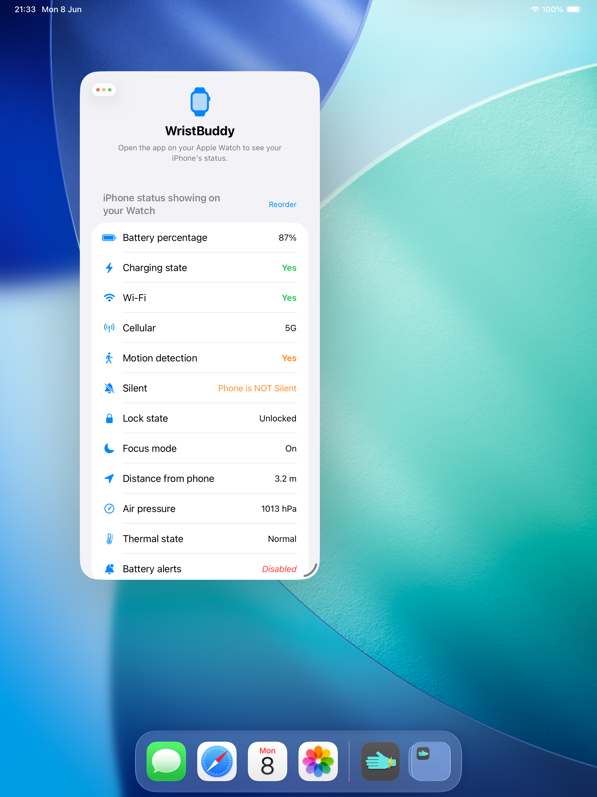Select the Focus mode label
Viewport: 597px width, 797px height.
(150, 448)
